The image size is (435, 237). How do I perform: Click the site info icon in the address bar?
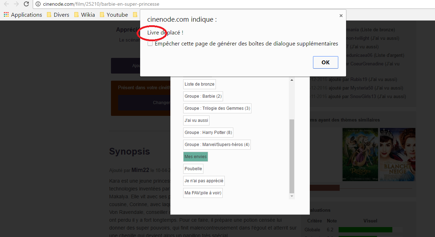coord(38,4)
